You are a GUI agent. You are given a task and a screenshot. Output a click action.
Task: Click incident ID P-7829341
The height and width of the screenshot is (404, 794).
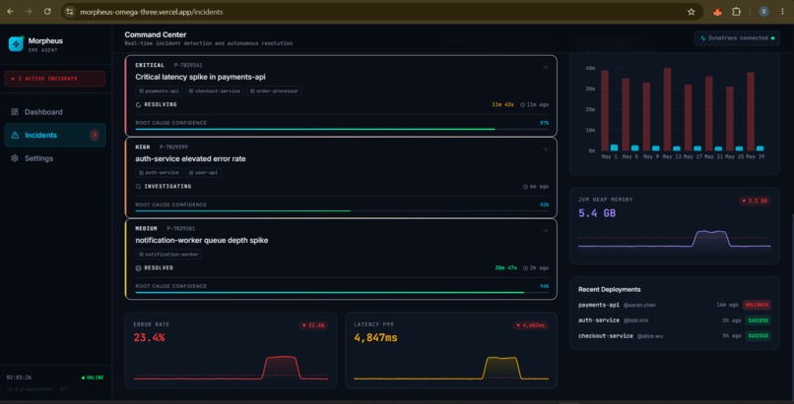click(188, 65)
